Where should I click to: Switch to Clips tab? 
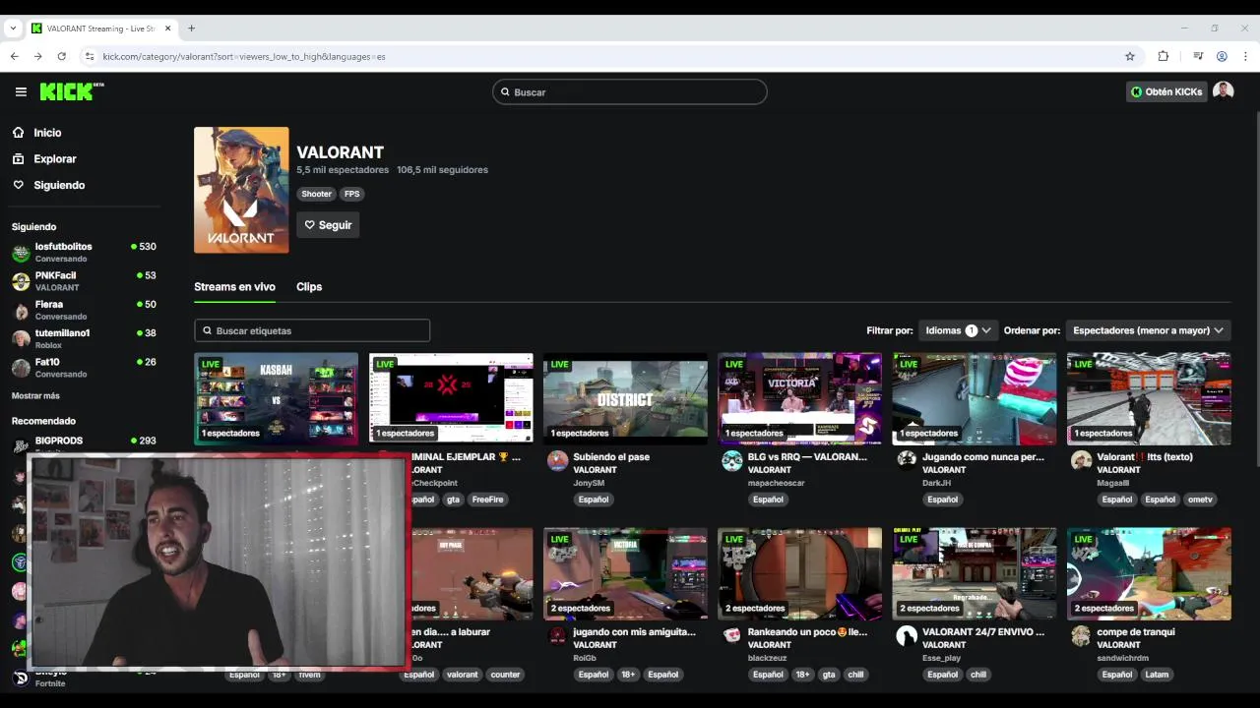[x=309, y=286]
